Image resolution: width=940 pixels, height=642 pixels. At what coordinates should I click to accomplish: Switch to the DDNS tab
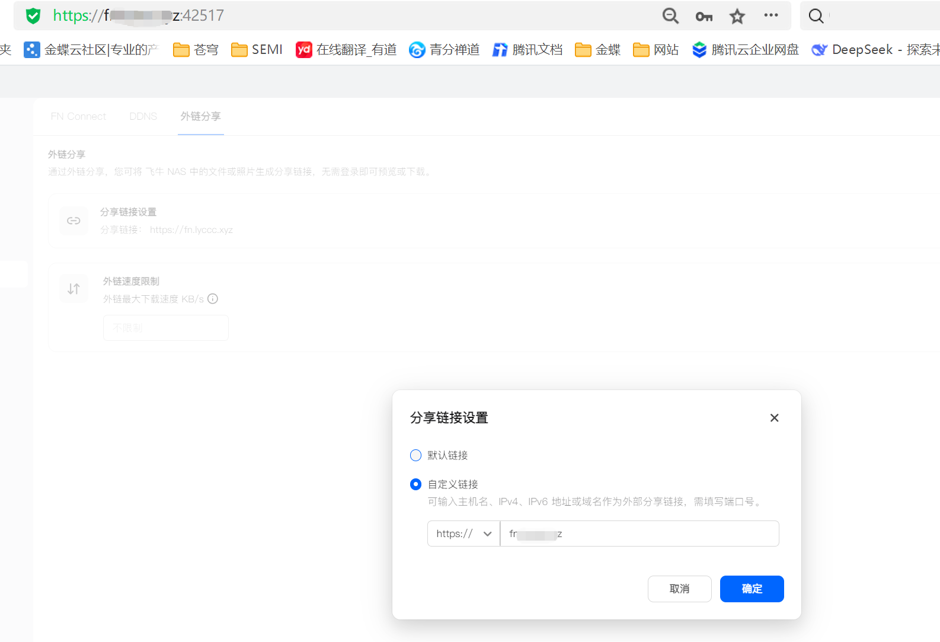[143, 116]
